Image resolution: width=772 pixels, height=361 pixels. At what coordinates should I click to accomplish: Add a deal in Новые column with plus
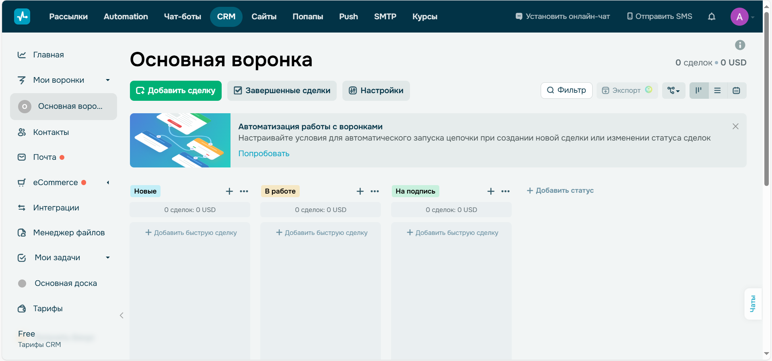229,191
